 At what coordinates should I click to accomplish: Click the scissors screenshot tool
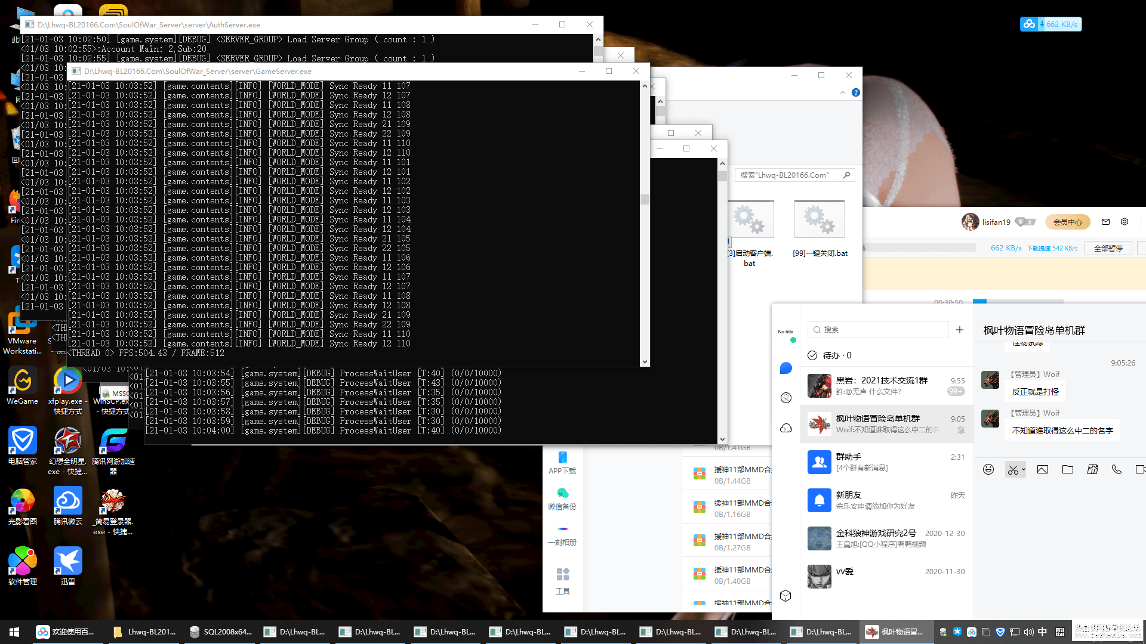click(1012, 470)
